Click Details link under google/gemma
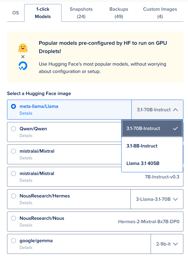This screenshot has height=256, width=188. (26, 247)
